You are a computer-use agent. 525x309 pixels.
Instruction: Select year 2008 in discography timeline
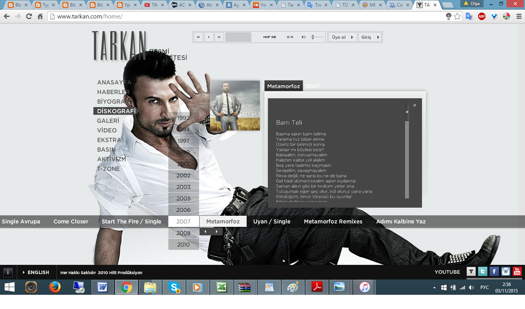click(184, 233)
